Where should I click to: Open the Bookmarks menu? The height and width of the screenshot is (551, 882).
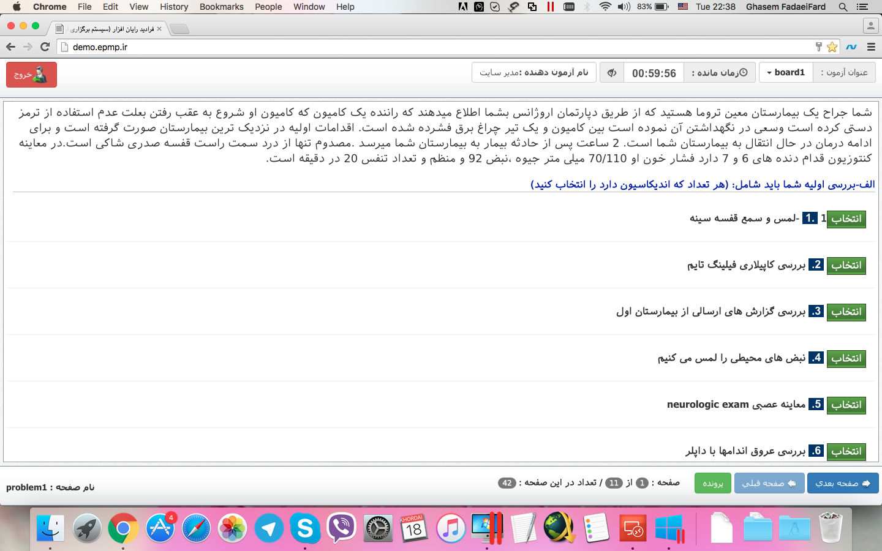click(x=221, y=7)
